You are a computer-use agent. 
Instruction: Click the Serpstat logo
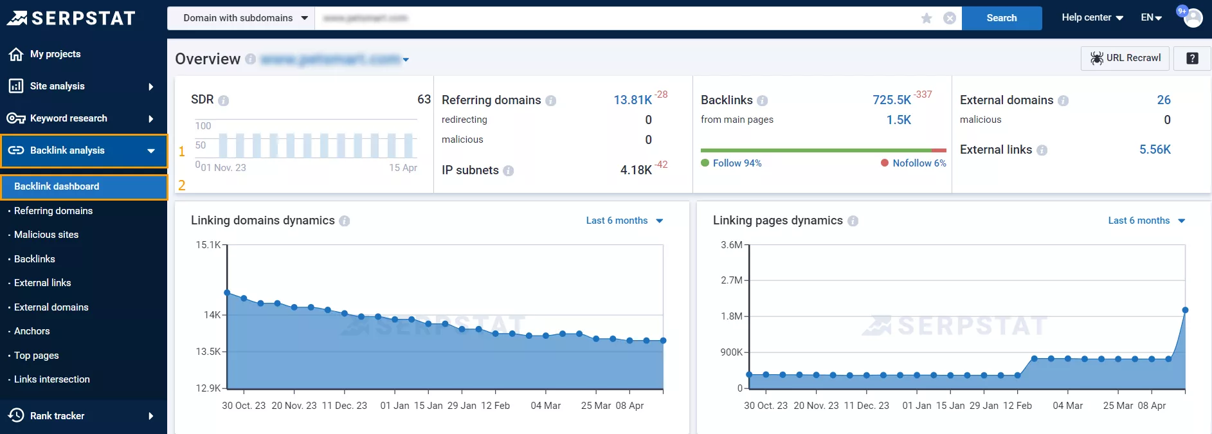click(71, 18)
